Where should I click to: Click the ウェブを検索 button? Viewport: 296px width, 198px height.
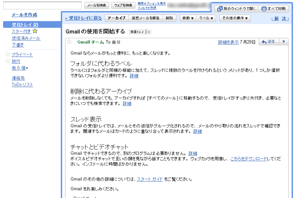(x=123, y=6)
